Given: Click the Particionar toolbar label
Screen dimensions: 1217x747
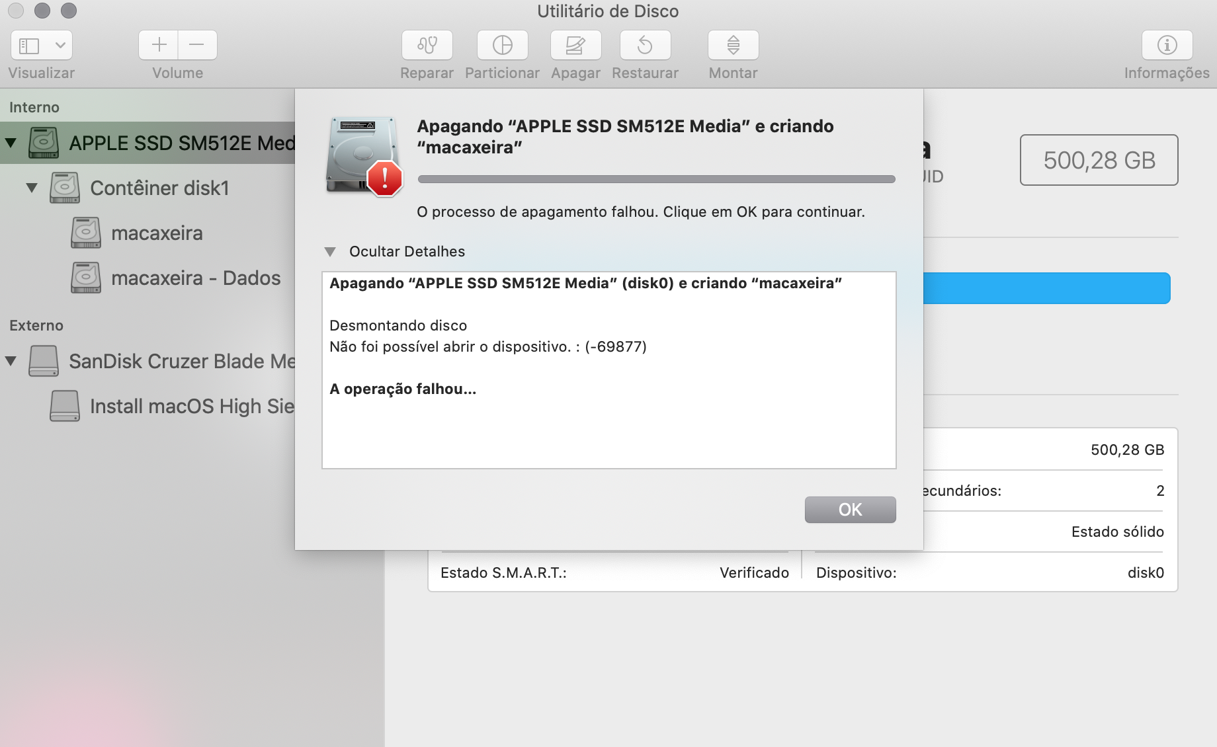Looking at the screenshot, I should pyautogui.click(x=503, y=73).
